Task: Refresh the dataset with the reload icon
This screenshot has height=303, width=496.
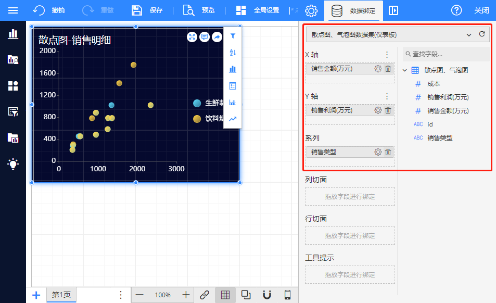Action: (482, 34)
